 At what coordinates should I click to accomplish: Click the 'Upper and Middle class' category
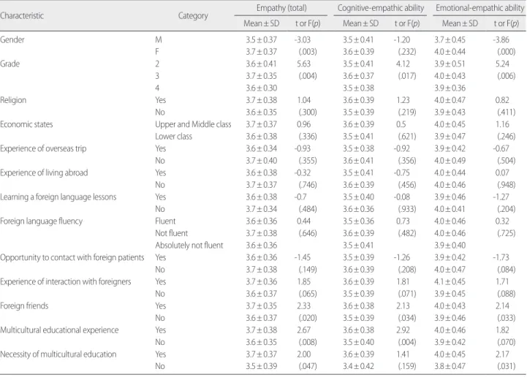[193, 124]
